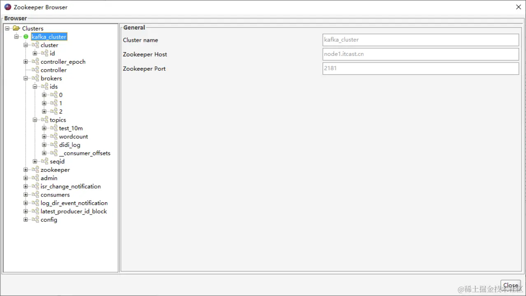Click the node icon beside __consumer_offsets
This screenshot has width=526, height=296.
[54, 153]
